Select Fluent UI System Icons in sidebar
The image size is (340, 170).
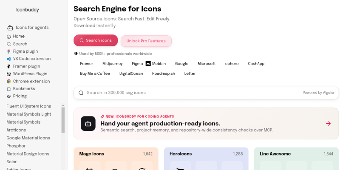pyautogui.click(x=29, y=106)
